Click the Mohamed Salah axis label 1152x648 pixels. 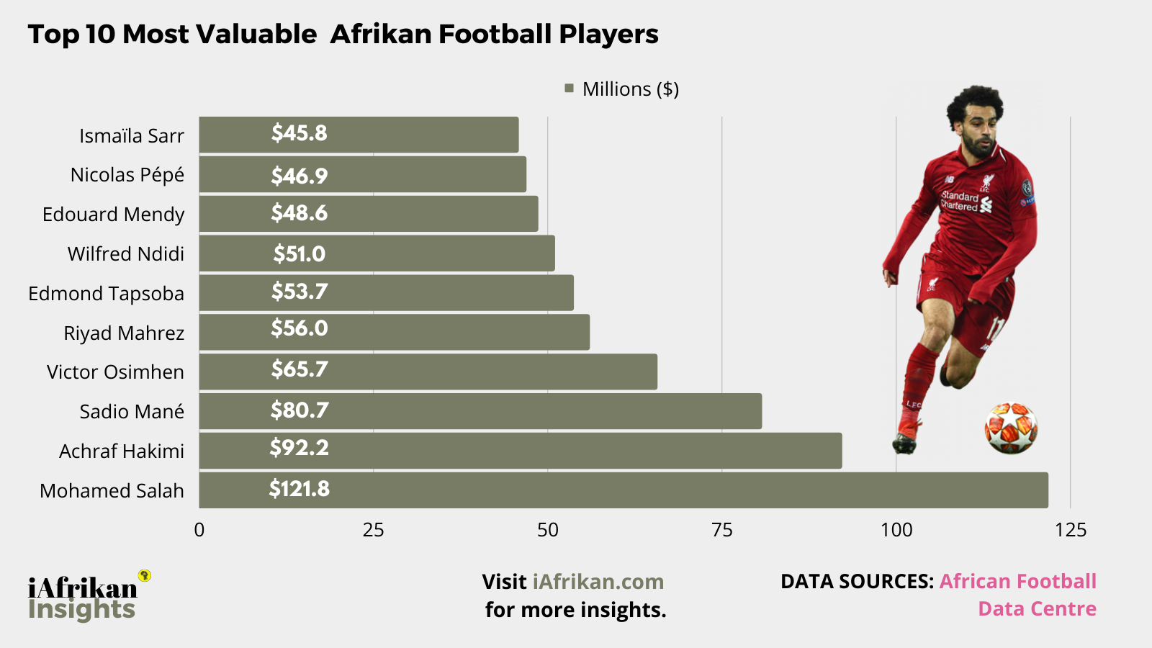112,491
